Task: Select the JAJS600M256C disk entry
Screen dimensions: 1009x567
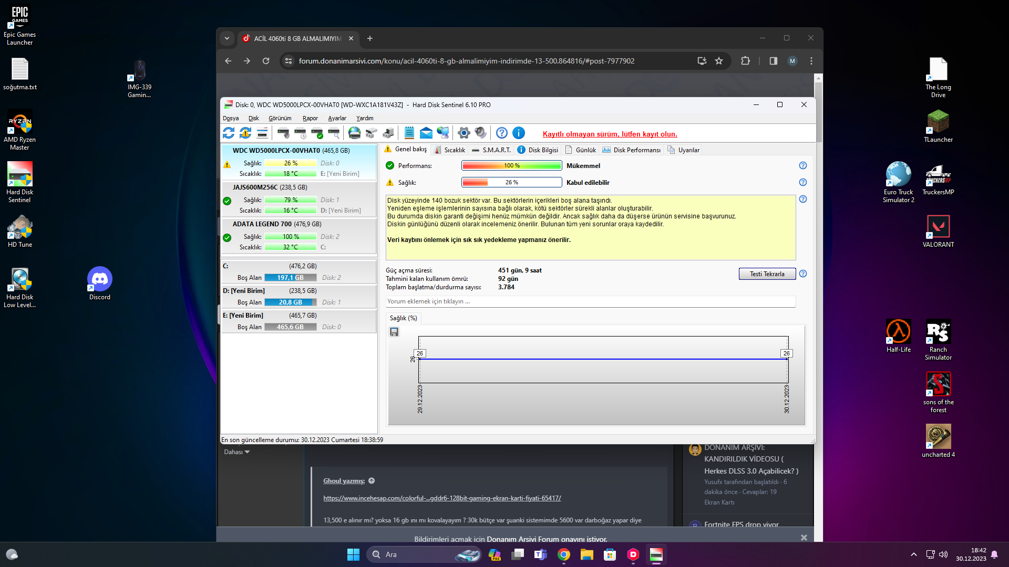Action: [x=298, y=199]
